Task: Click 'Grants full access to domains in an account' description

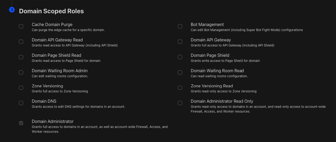Action: click(x=100, y=129)
